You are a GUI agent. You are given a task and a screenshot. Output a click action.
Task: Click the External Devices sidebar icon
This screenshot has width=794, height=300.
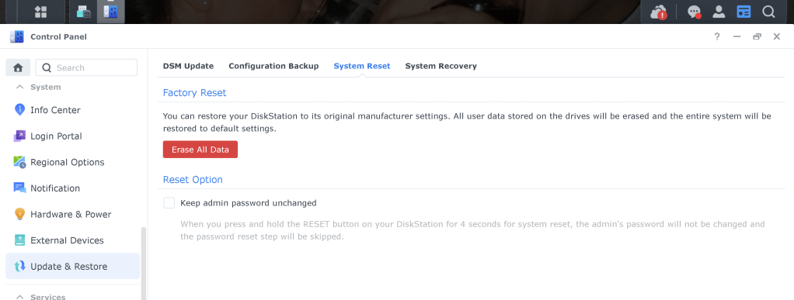[19, 240]
